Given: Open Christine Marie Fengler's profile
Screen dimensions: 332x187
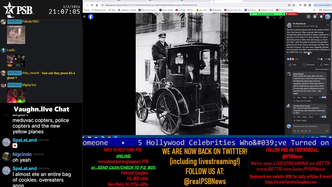Looking at the screenshot, I should (x=302, y=106).
